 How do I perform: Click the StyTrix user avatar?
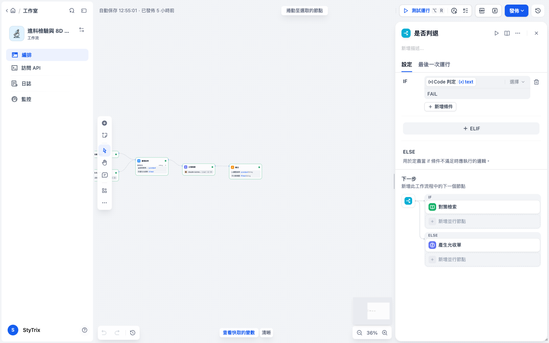click(13, 330)
